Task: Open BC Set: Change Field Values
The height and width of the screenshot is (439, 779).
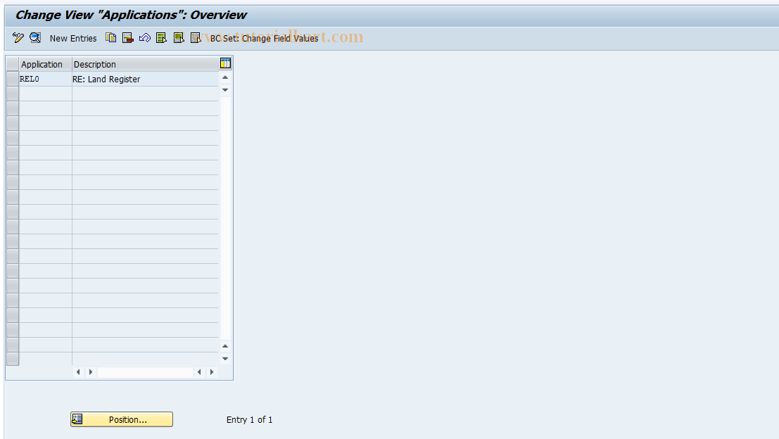Action: coord(264,38)
